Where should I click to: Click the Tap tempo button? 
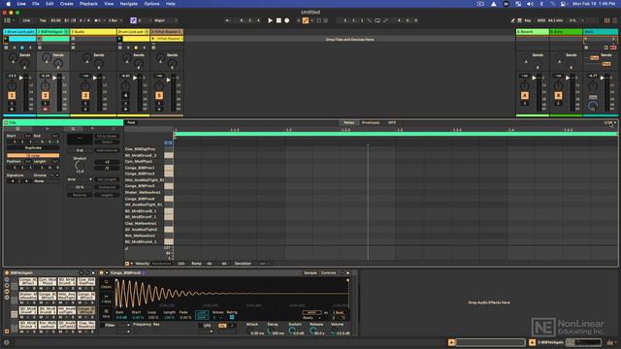tap(43, 20)
